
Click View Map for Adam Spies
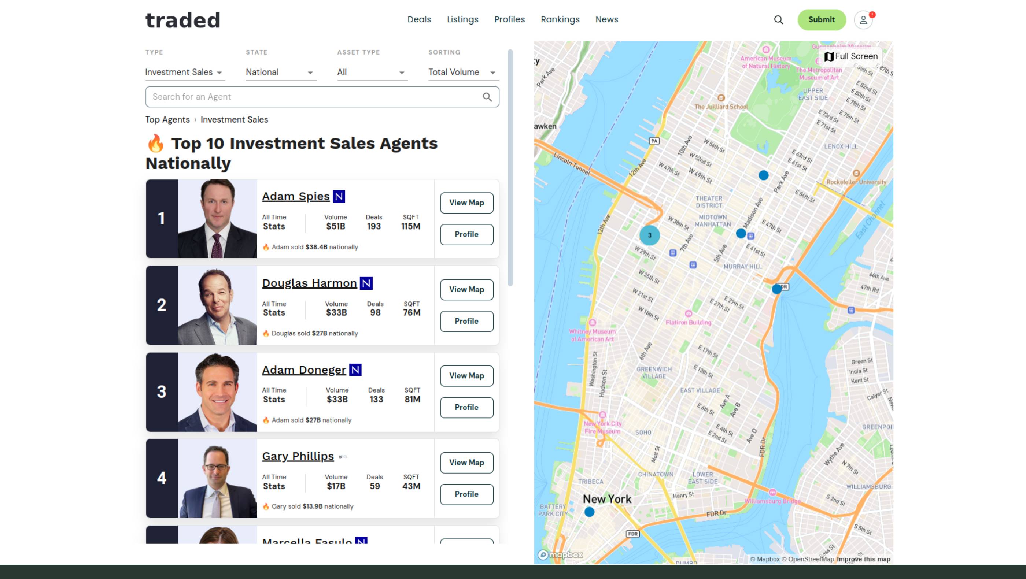point(466,203)
